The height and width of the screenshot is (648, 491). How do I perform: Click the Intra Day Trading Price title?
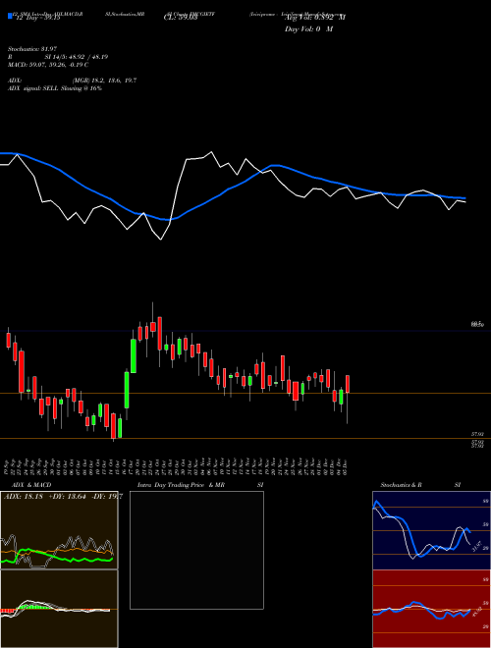171,485
